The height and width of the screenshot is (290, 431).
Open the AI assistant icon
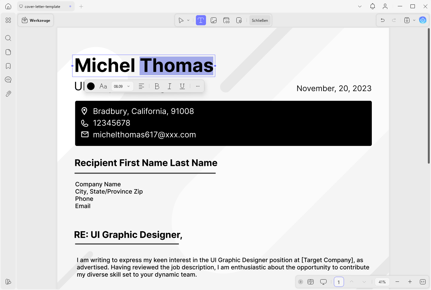point(423,20)
